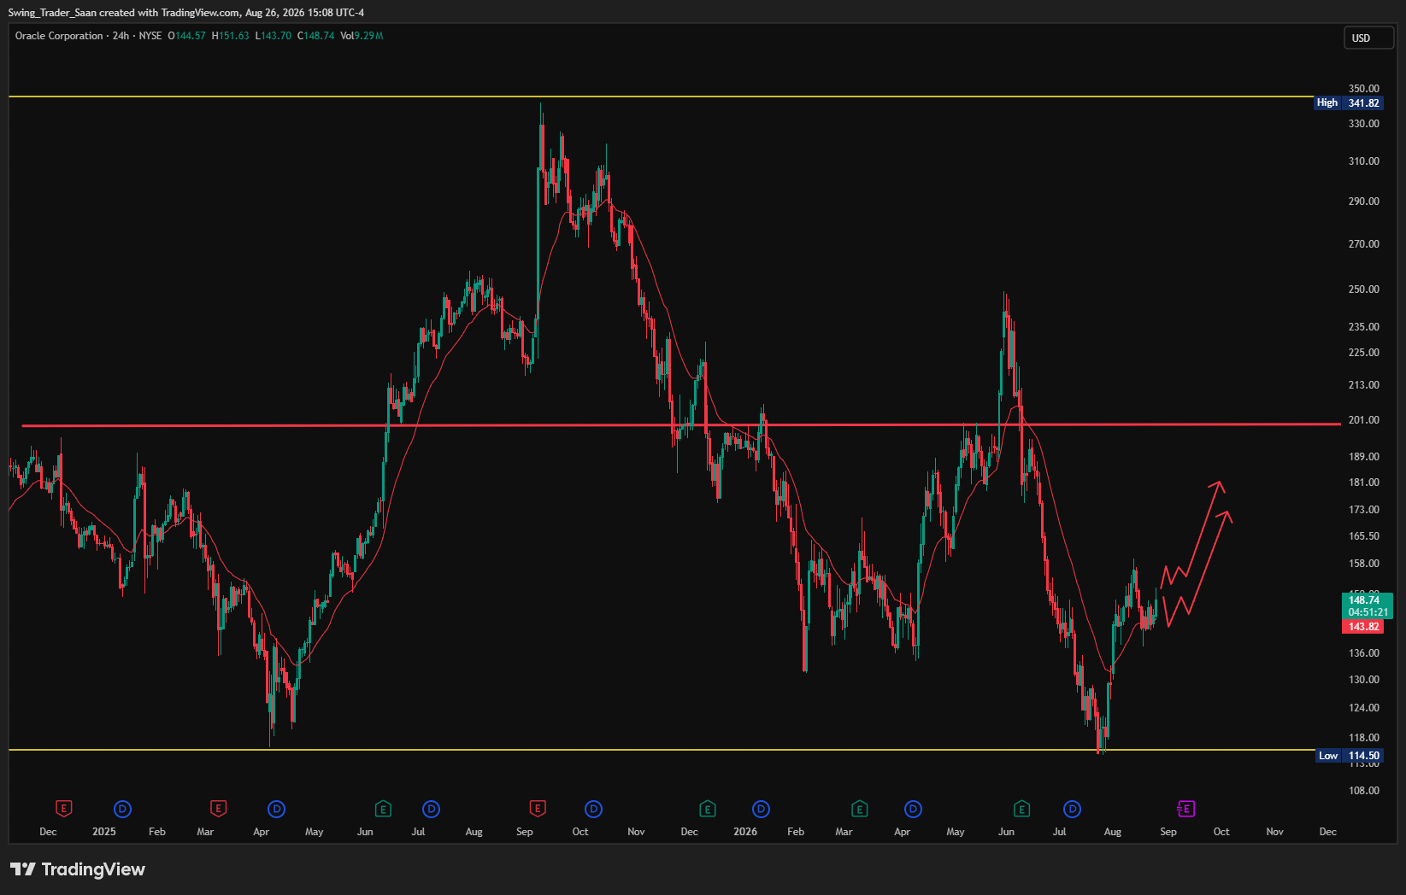Select the dividend marker left of 2026 label
The width and height of the screenshot is (1406, 895).
pos(761,809)
